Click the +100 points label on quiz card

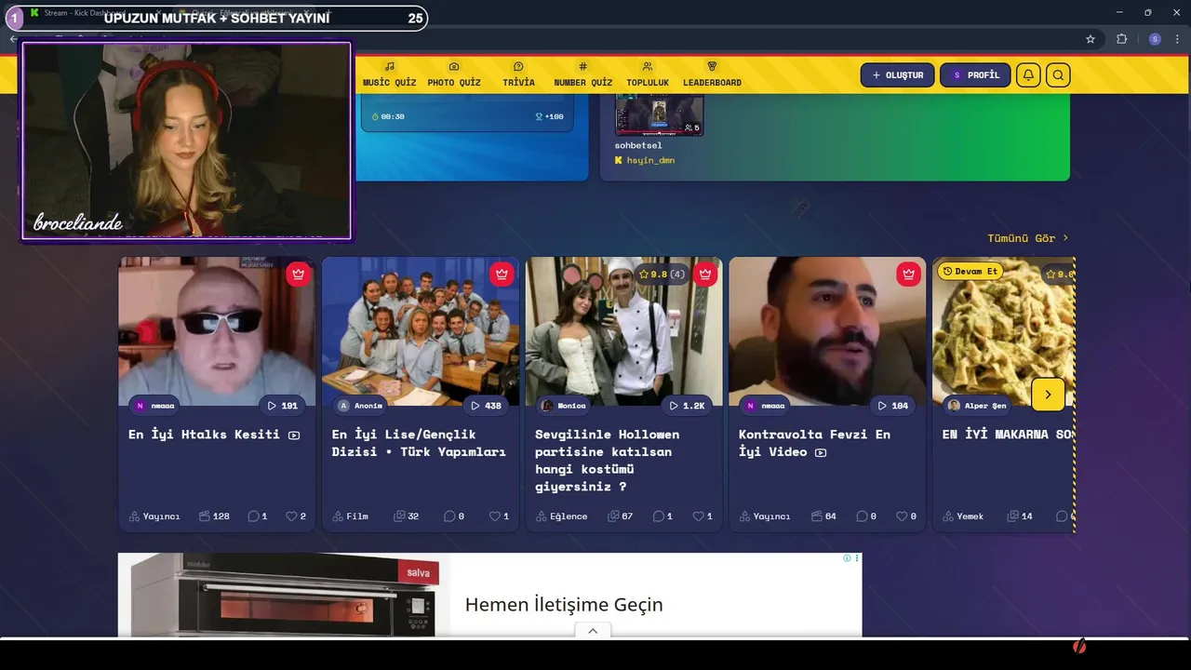pos(549,116)
